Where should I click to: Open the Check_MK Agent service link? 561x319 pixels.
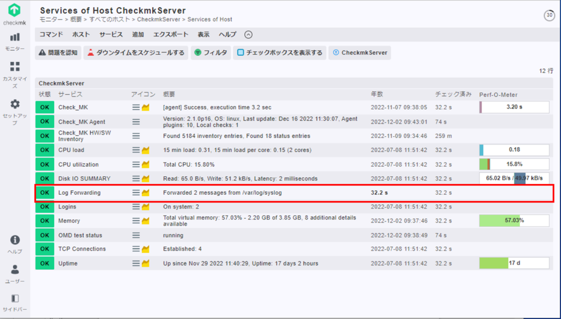click(x=82, y=122)
